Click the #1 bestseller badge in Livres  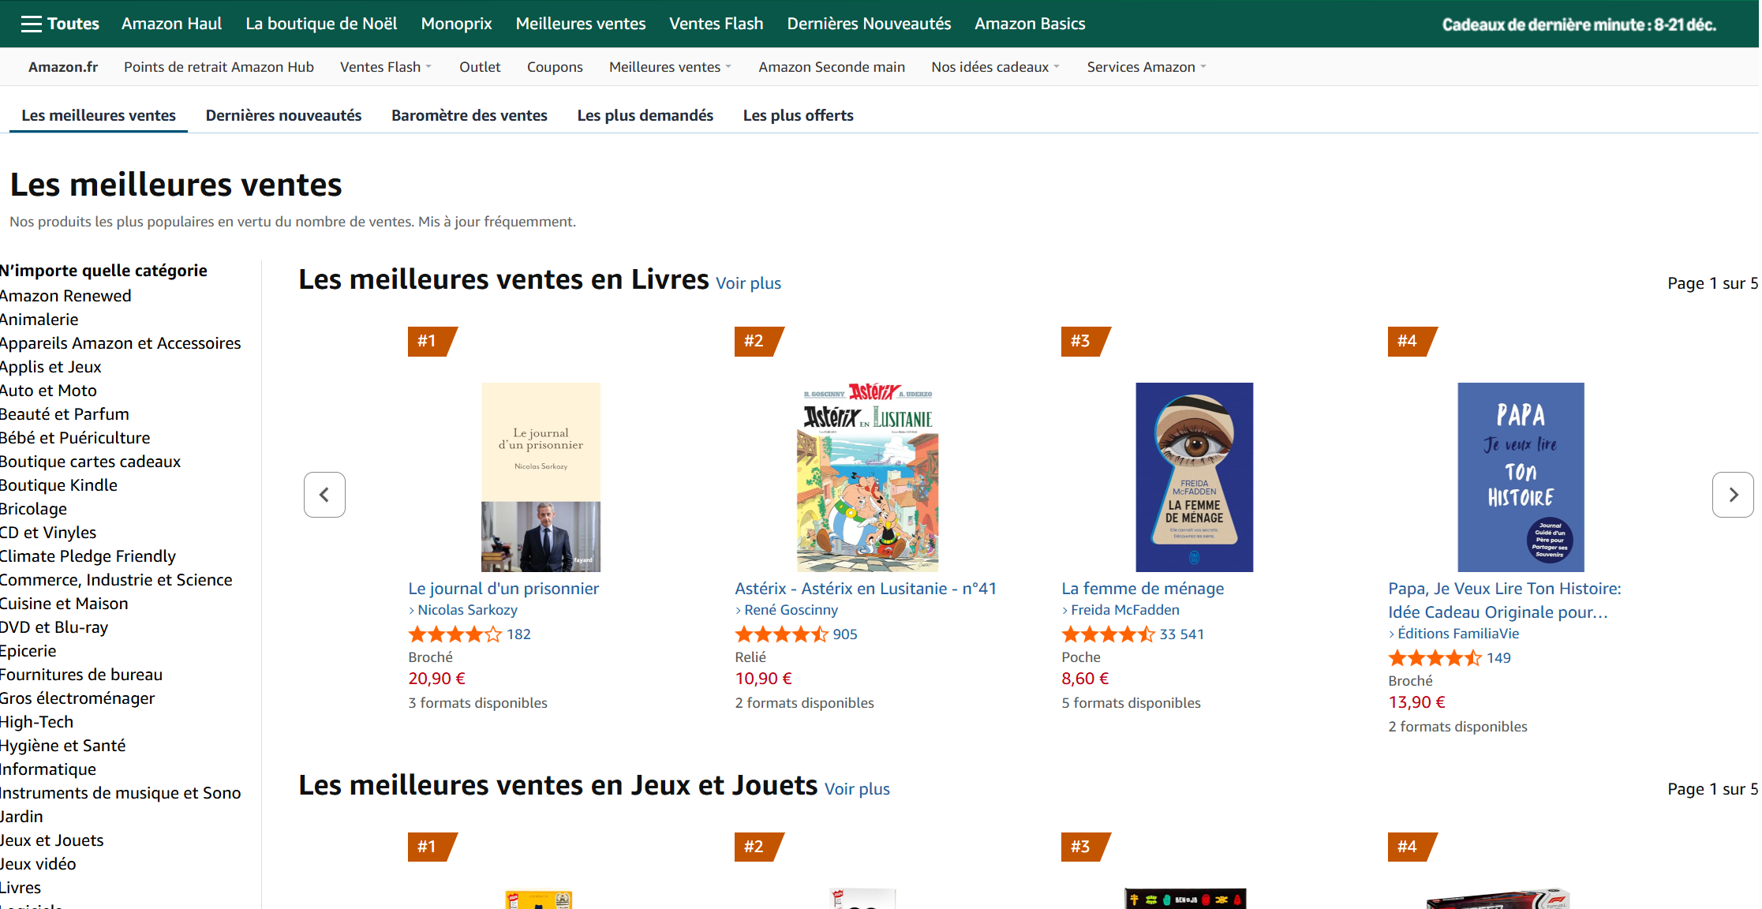(431, 341)
